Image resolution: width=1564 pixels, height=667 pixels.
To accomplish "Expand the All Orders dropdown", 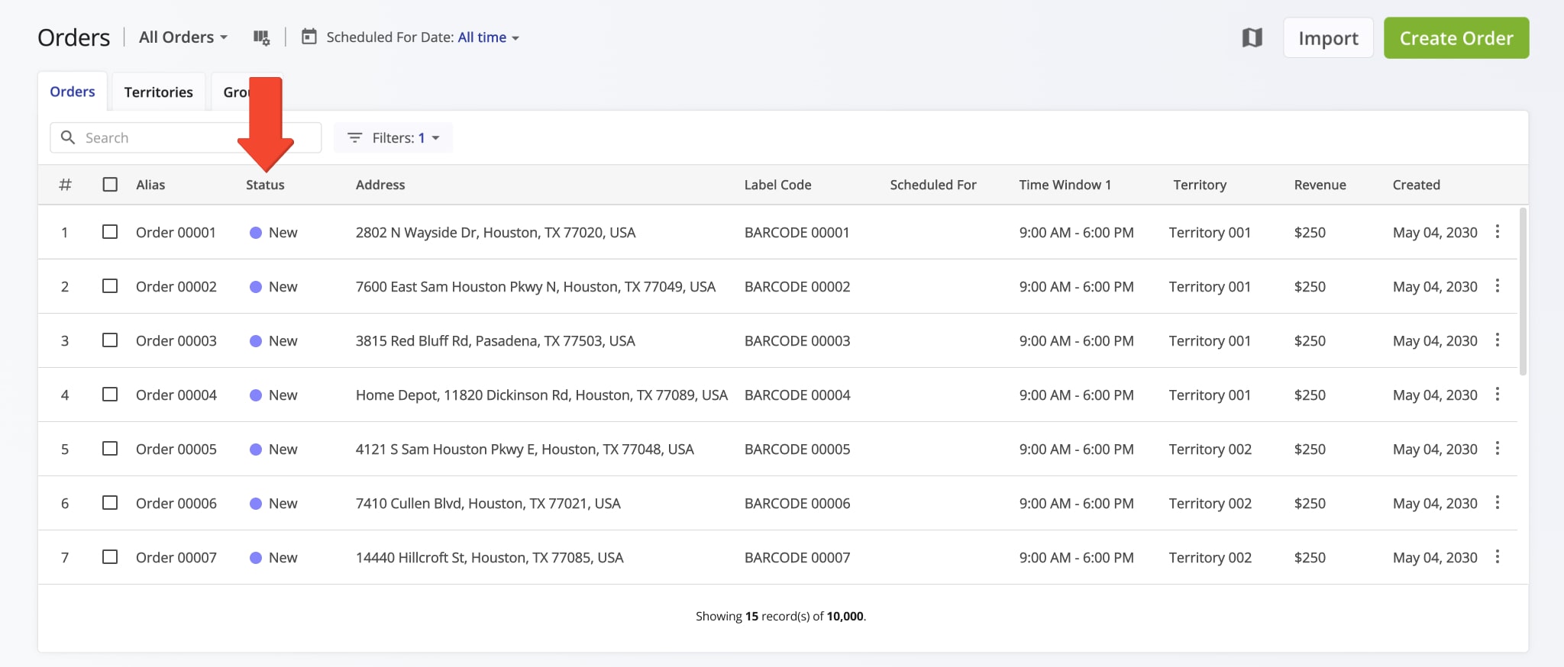I will pos(183,37).
